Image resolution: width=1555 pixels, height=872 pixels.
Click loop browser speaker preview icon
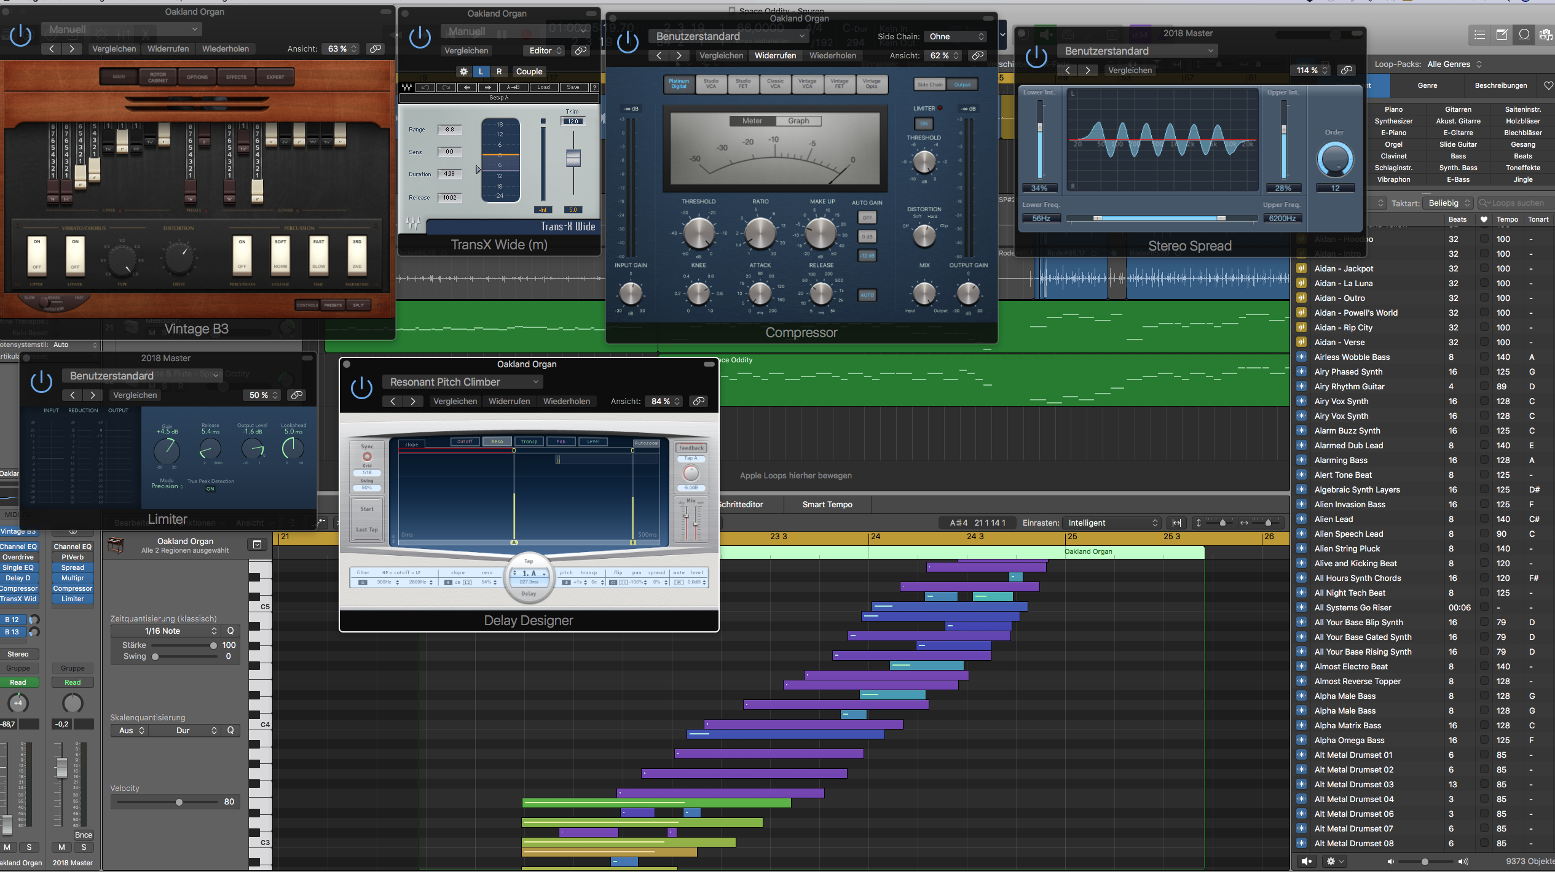(1306, 861)
